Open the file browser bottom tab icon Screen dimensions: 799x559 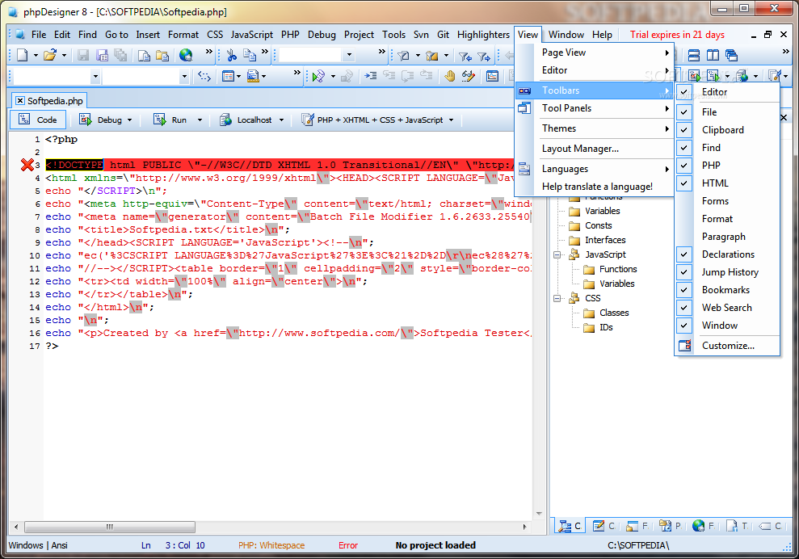633,526
